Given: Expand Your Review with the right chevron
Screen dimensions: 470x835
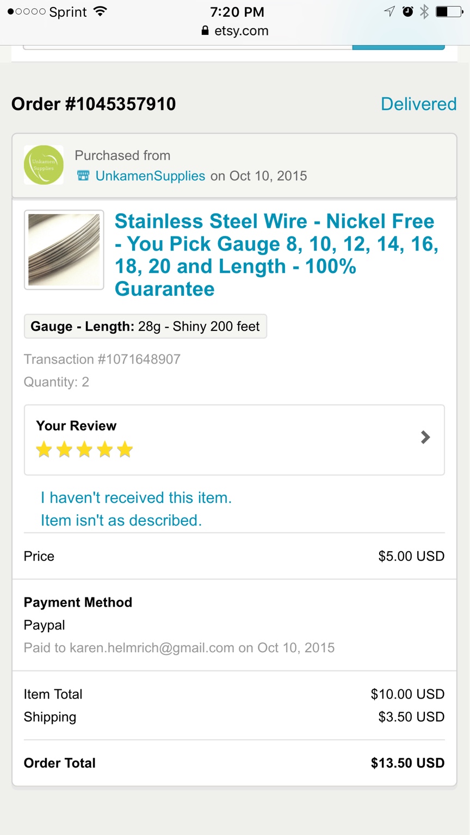Looking at the screenshot, I should [x=425, y=437].
